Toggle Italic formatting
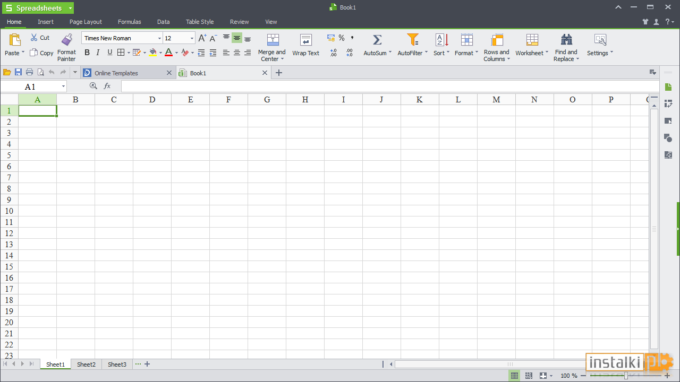The width and height of the screenshot is (680, 382). point(98,53)
